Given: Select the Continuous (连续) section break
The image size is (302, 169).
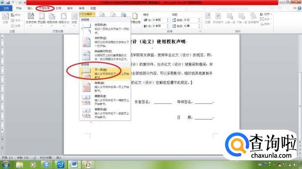Looking at the screenshot, I should tap(105, 86).
